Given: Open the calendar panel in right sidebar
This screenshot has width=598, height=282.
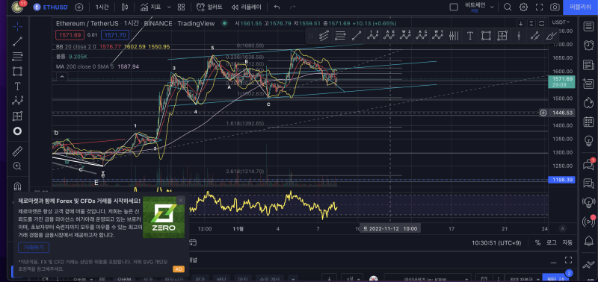Looking at the screenshot, I should point(588,122).
